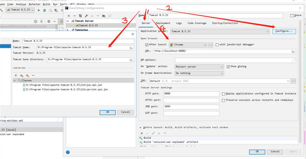
Task: Move configuration into a folder with the folder icon
Action: 104,16
